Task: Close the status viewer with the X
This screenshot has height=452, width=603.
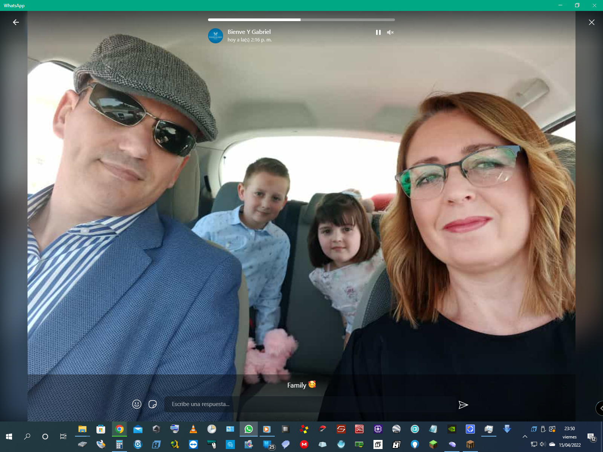Action: pos(591,22)
